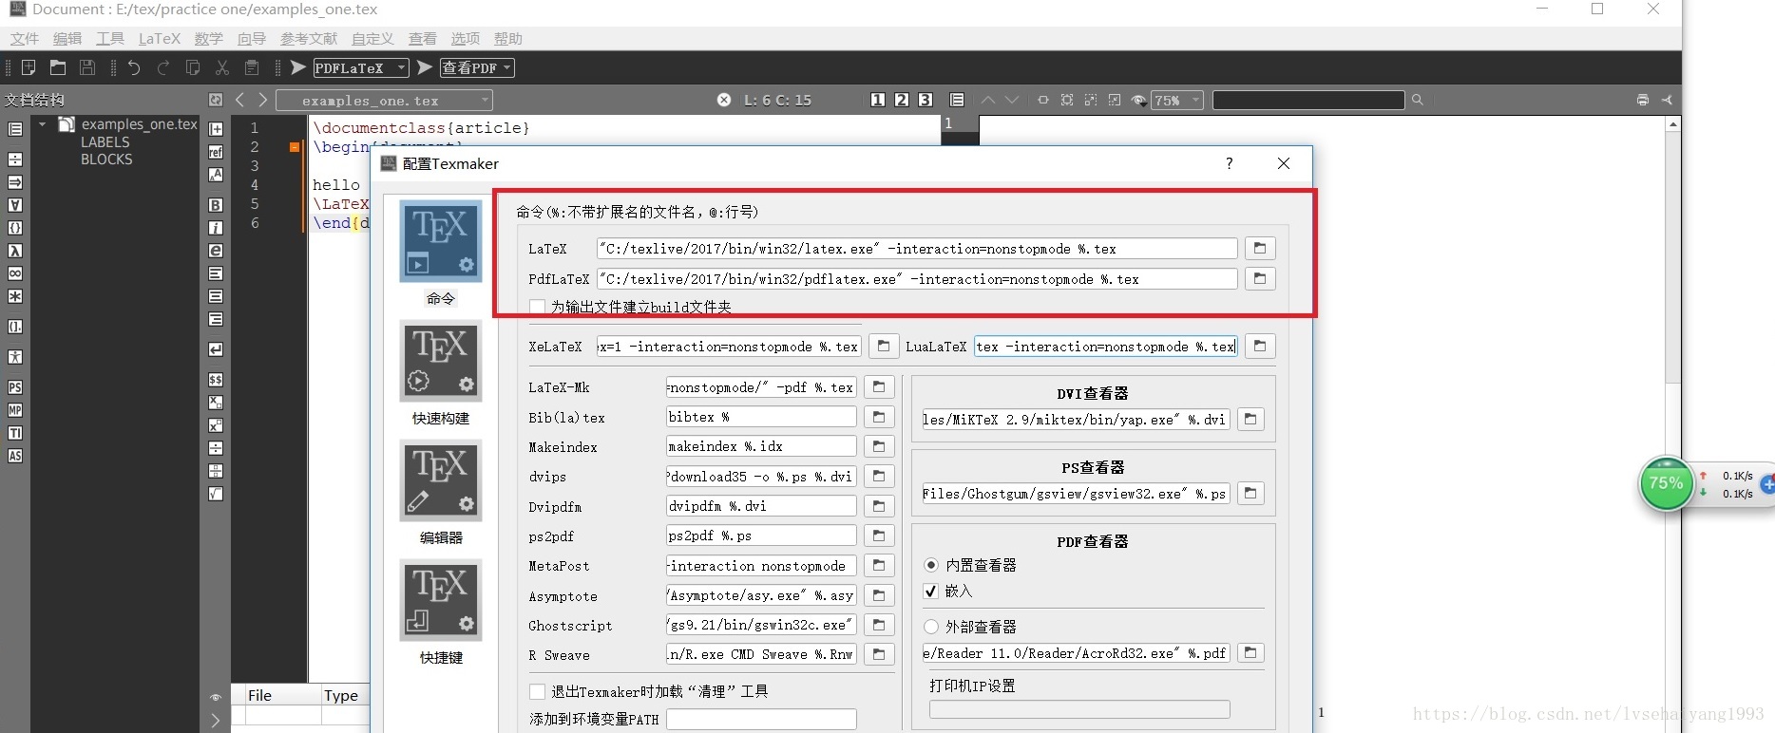Uncheck the 嵌入 checkbox
Screen dimensions: 1775x733
(x=931, y=591)
